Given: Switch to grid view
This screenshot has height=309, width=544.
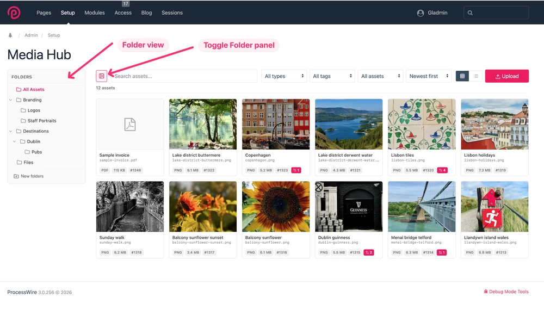Looking at the screenshot, I should pyautogui.click(x=462, y=76).
